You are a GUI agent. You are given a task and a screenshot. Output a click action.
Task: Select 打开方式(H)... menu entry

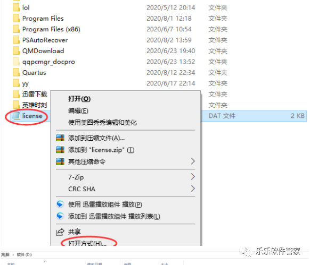[87, 243]
